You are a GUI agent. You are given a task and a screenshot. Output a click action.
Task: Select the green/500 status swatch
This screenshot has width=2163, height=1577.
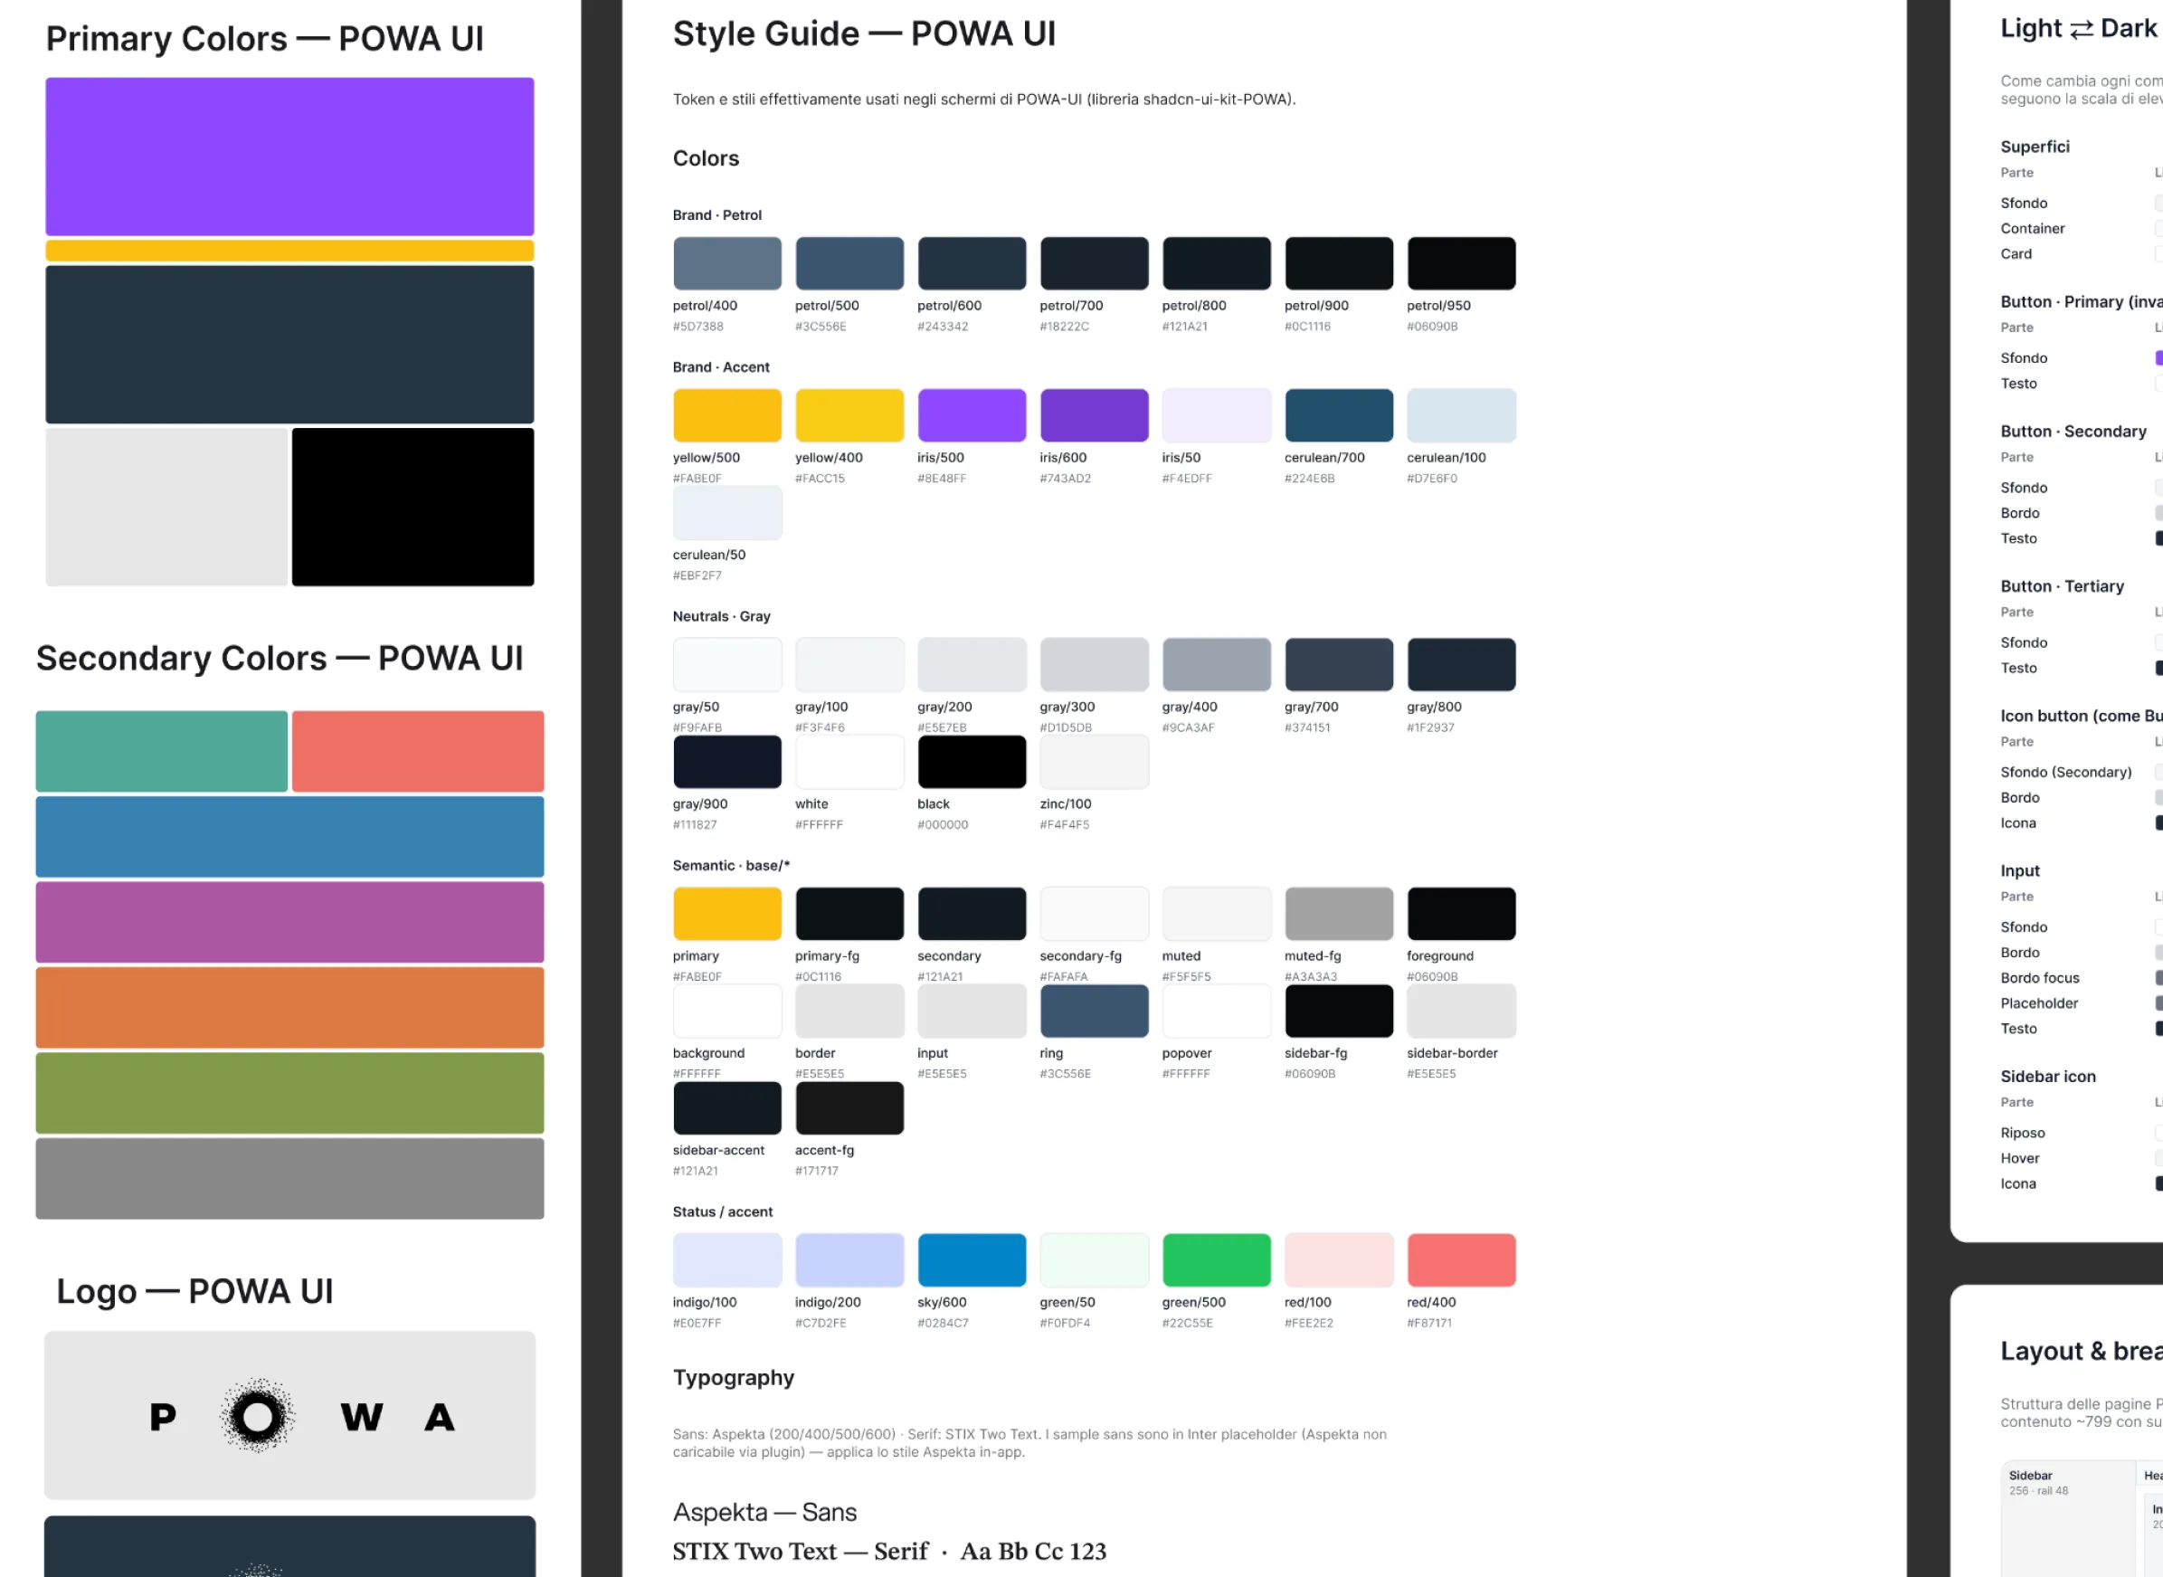click(1216, 1260)
